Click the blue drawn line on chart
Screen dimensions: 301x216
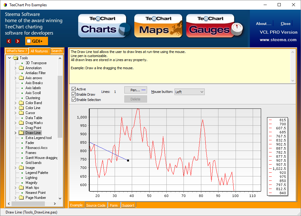108,151
